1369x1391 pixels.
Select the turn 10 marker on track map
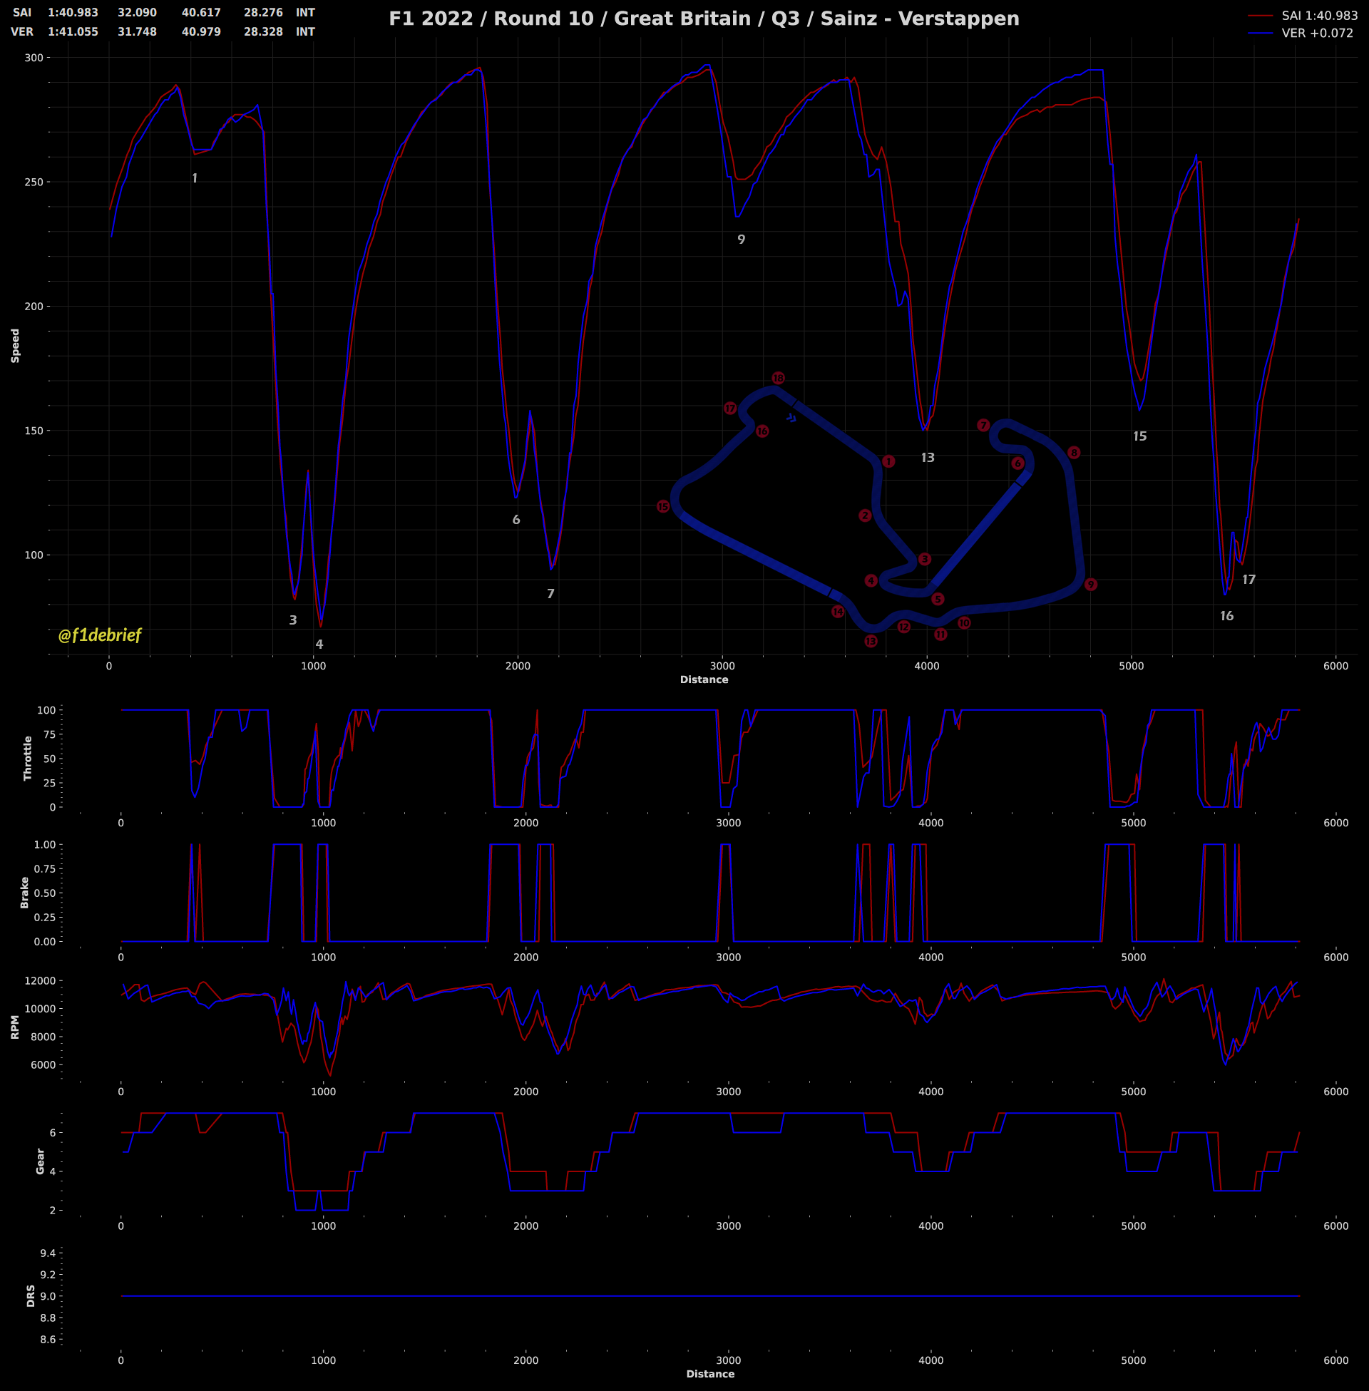964,623
